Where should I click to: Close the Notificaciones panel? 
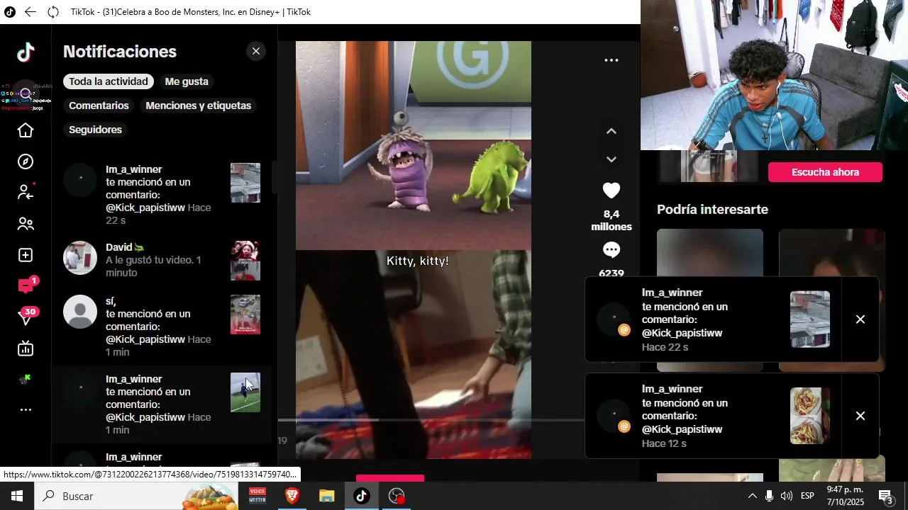tap(256, 51)
